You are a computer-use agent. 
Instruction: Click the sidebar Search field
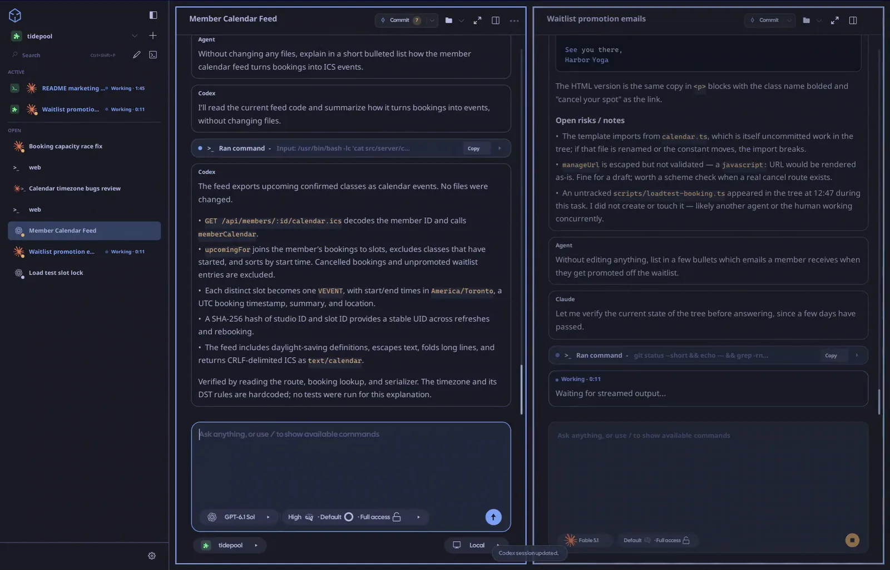click(63, 55)
